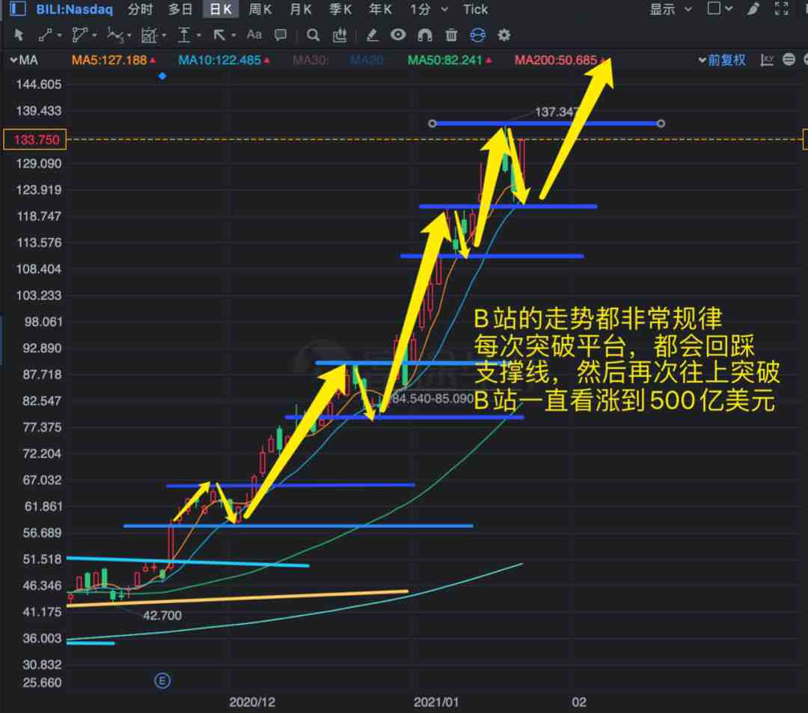Image resolution: width=808 pixels, height=713 pixels.
Task: Expand the arrow annotation options arrow
Action: coord(233,36)
